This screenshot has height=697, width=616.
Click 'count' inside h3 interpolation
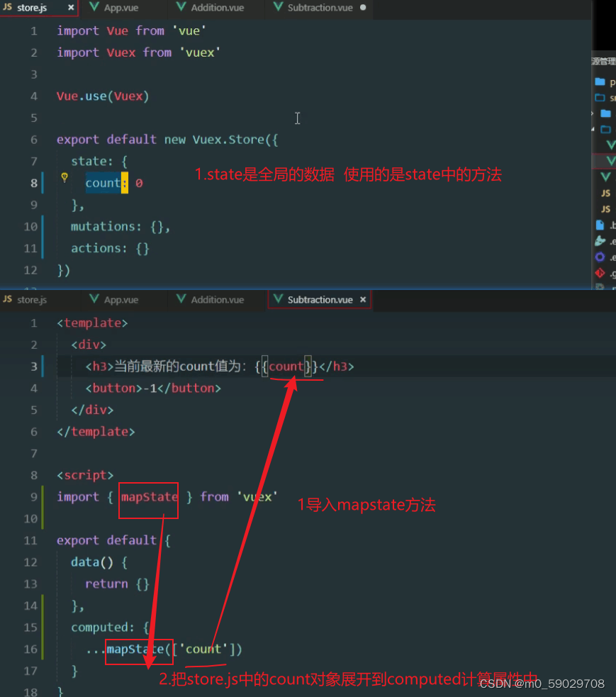286,367
